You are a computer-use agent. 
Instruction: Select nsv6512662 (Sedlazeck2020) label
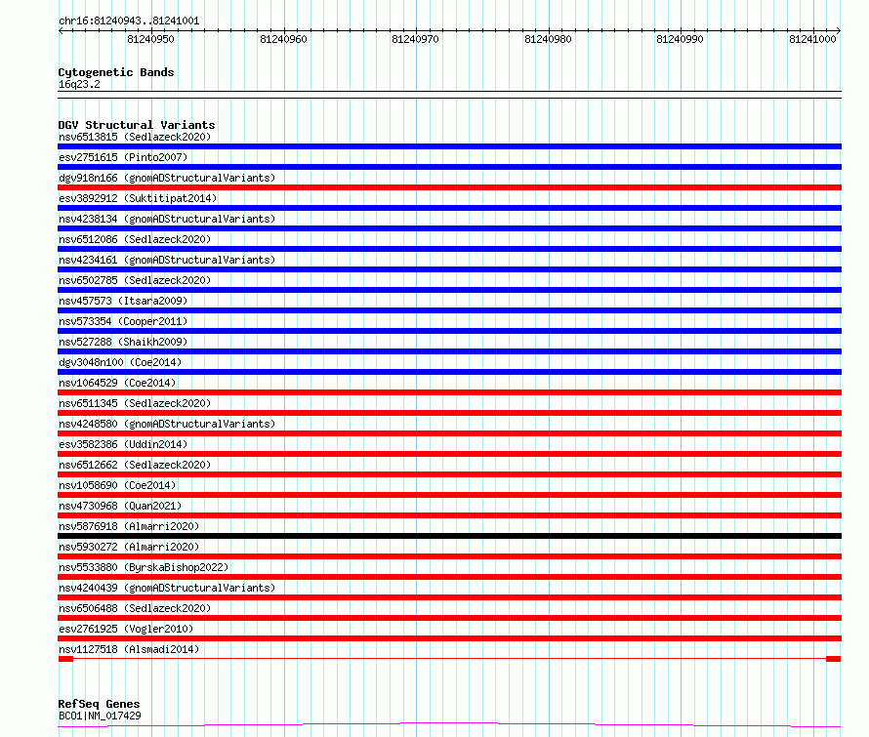[x=135, y=465]
